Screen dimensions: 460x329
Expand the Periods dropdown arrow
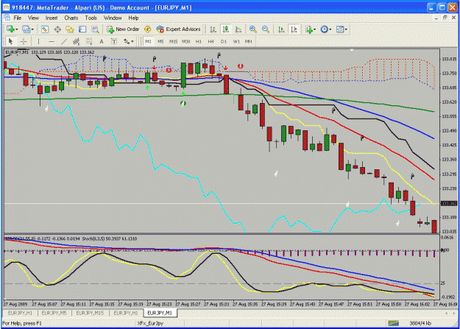[x=330, y=29]
